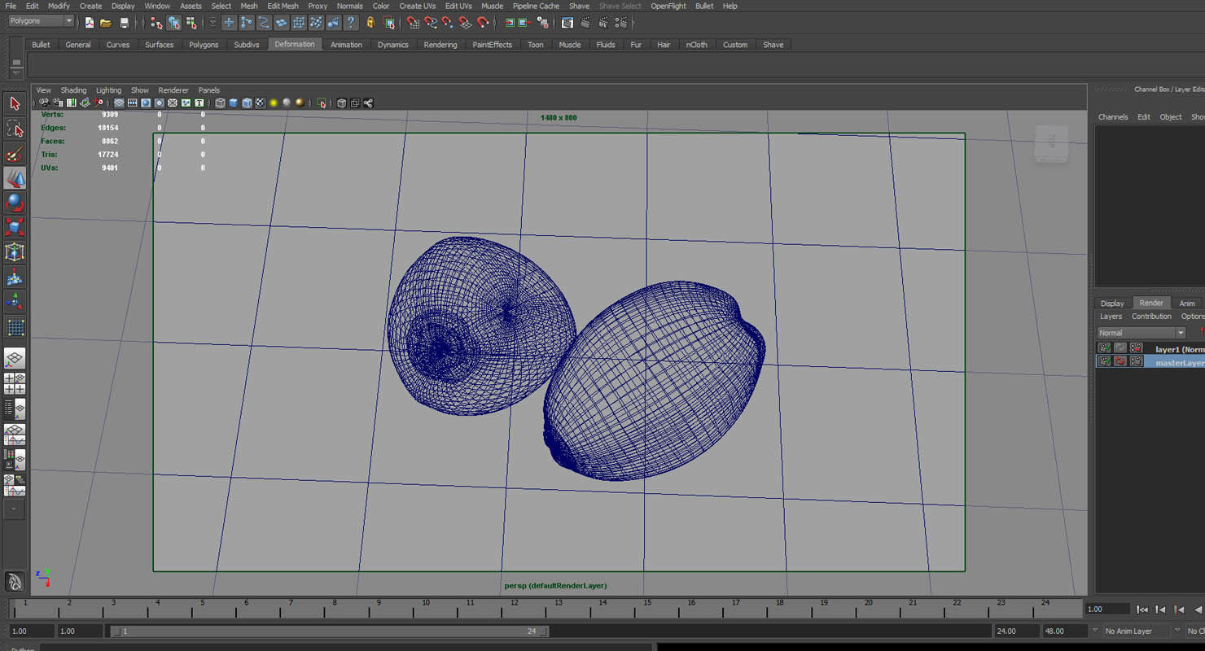Toggle wireframe shading cube in viewport
Screen dimensions: 1205x651
[x=220, y=103]
